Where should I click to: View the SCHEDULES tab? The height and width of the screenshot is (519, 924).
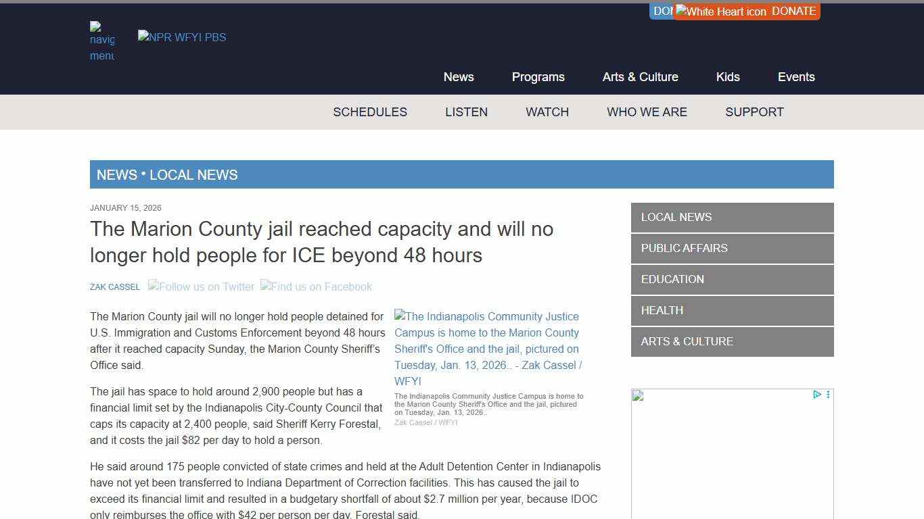pyautogui.click(x=370, y=112)
